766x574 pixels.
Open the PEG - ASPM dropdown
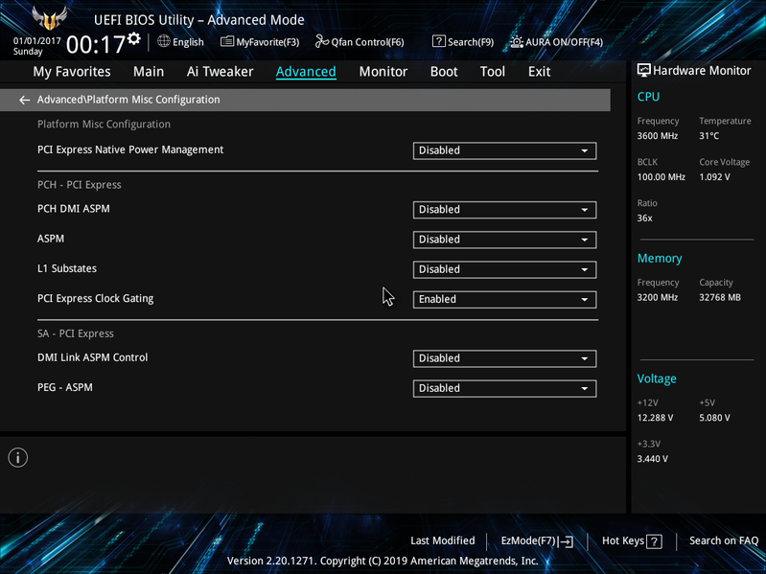tap(504, 388)
